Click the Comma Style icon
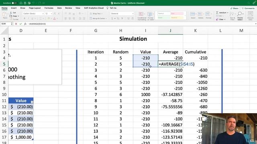The image size is (257, 144). point(122,18)
